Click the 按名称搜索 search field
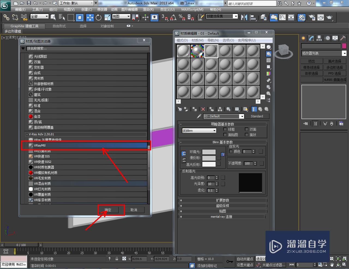Screen dimensions: 349x269 tap(87, 49)
